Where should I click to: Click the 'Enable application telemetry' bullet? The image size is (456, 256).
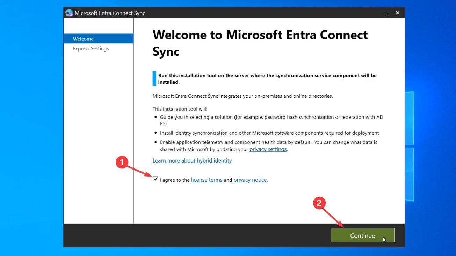click(268, 146)
